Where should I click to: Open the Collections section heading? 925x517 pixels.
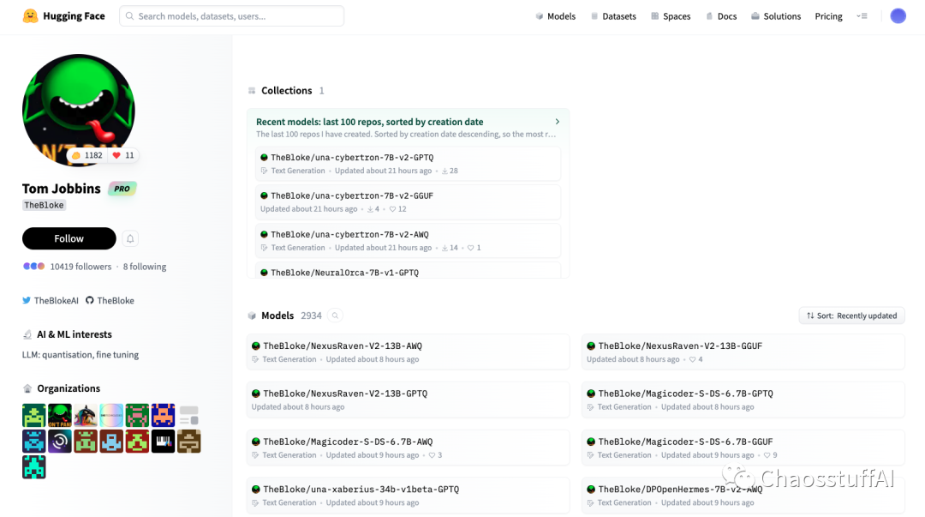pyautogui.click(x=287, y=90)
